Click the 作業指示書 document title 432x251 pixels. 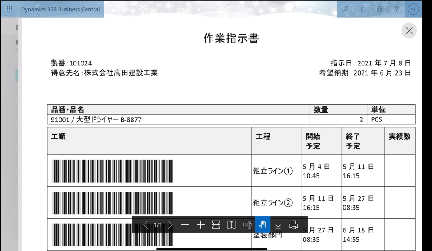231,38
